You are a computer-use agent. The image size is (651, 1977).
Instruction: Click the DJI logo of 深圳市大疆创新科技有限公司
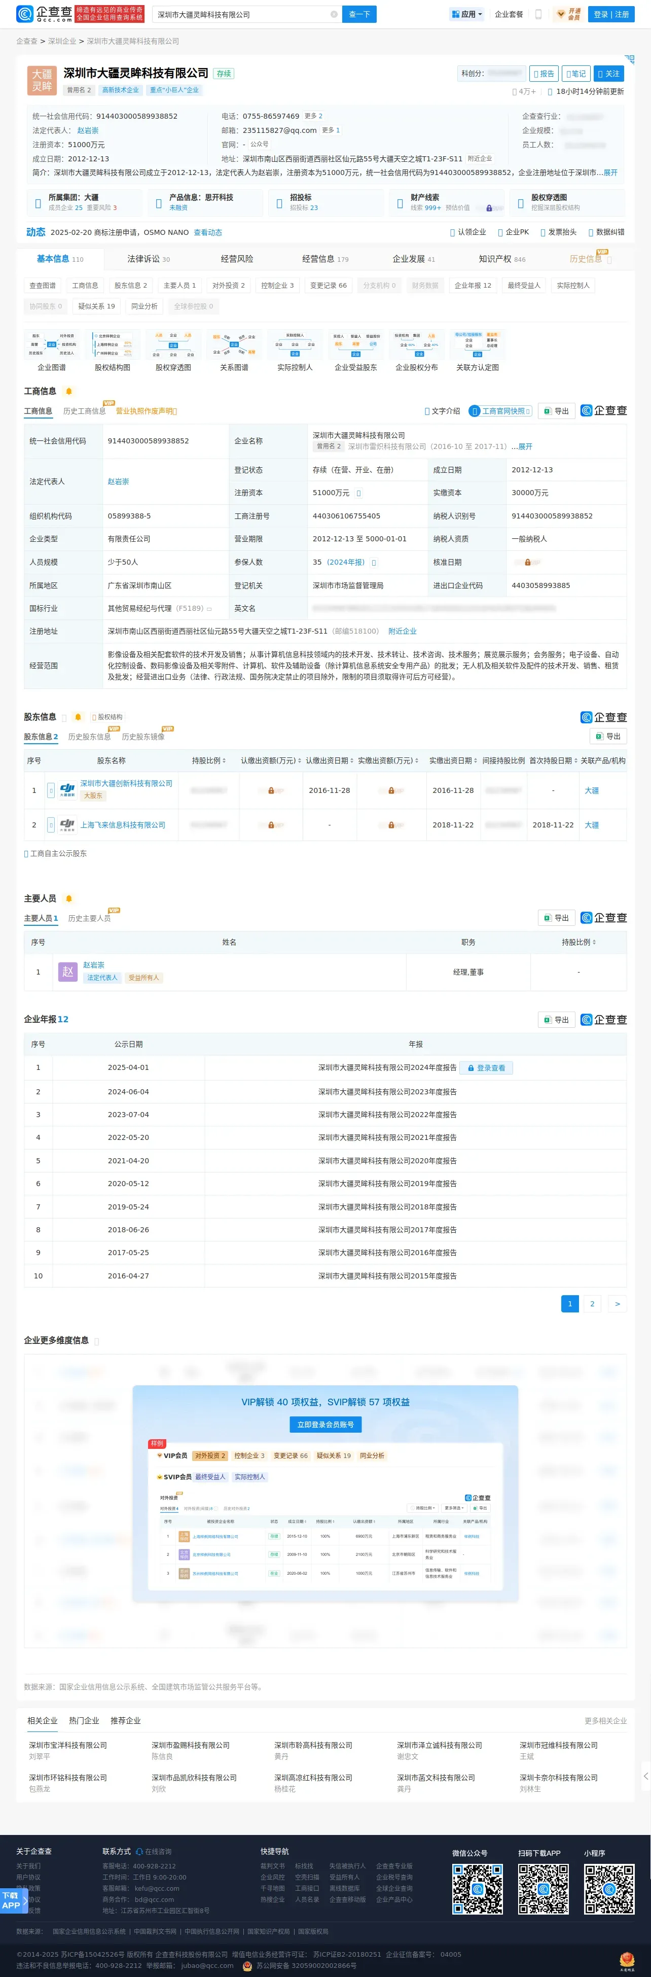67,790
